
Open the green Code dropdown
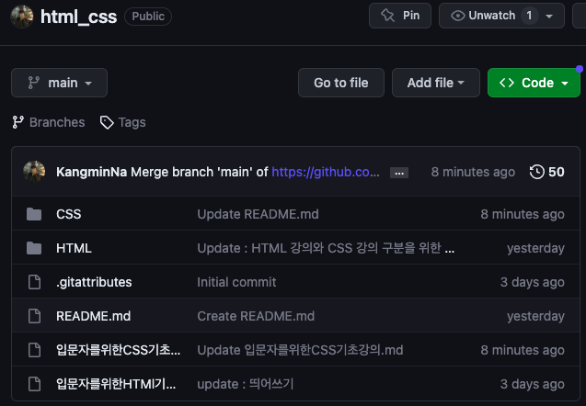[534, 83]
